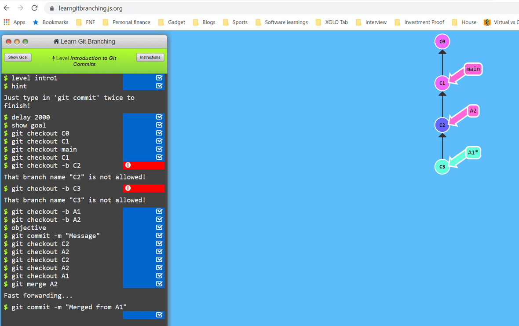The height and width of the screenshot is (326, 519).
Task: Click checkmark beside 'level intro1' command
Action: point(159,78)
